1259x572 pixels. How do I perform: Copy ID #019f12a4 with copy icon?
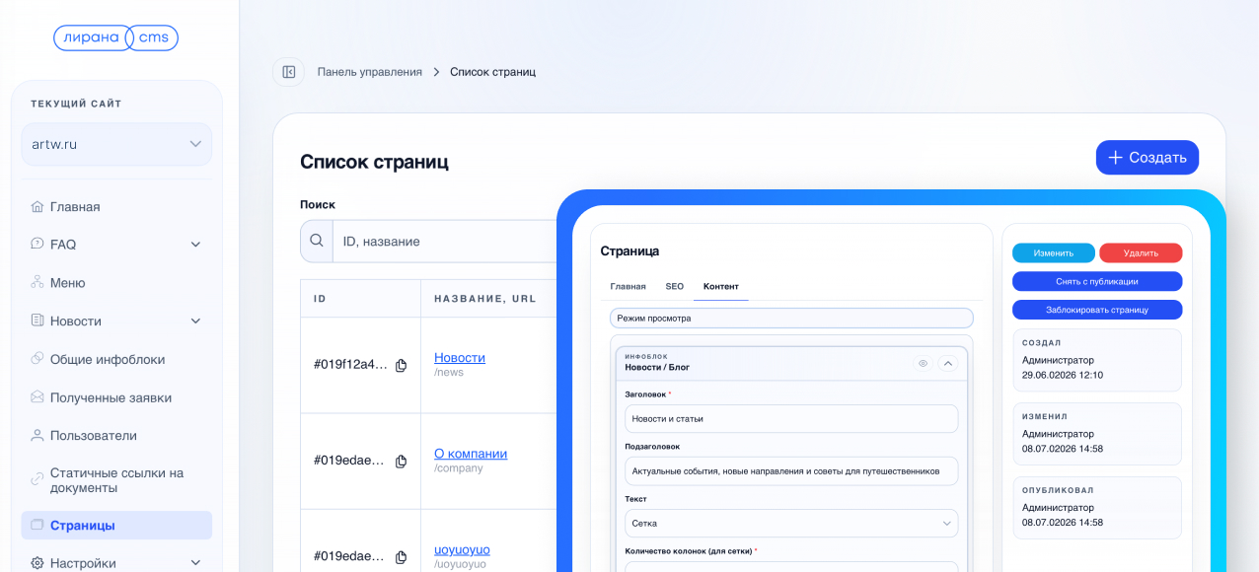click(402, 366)
